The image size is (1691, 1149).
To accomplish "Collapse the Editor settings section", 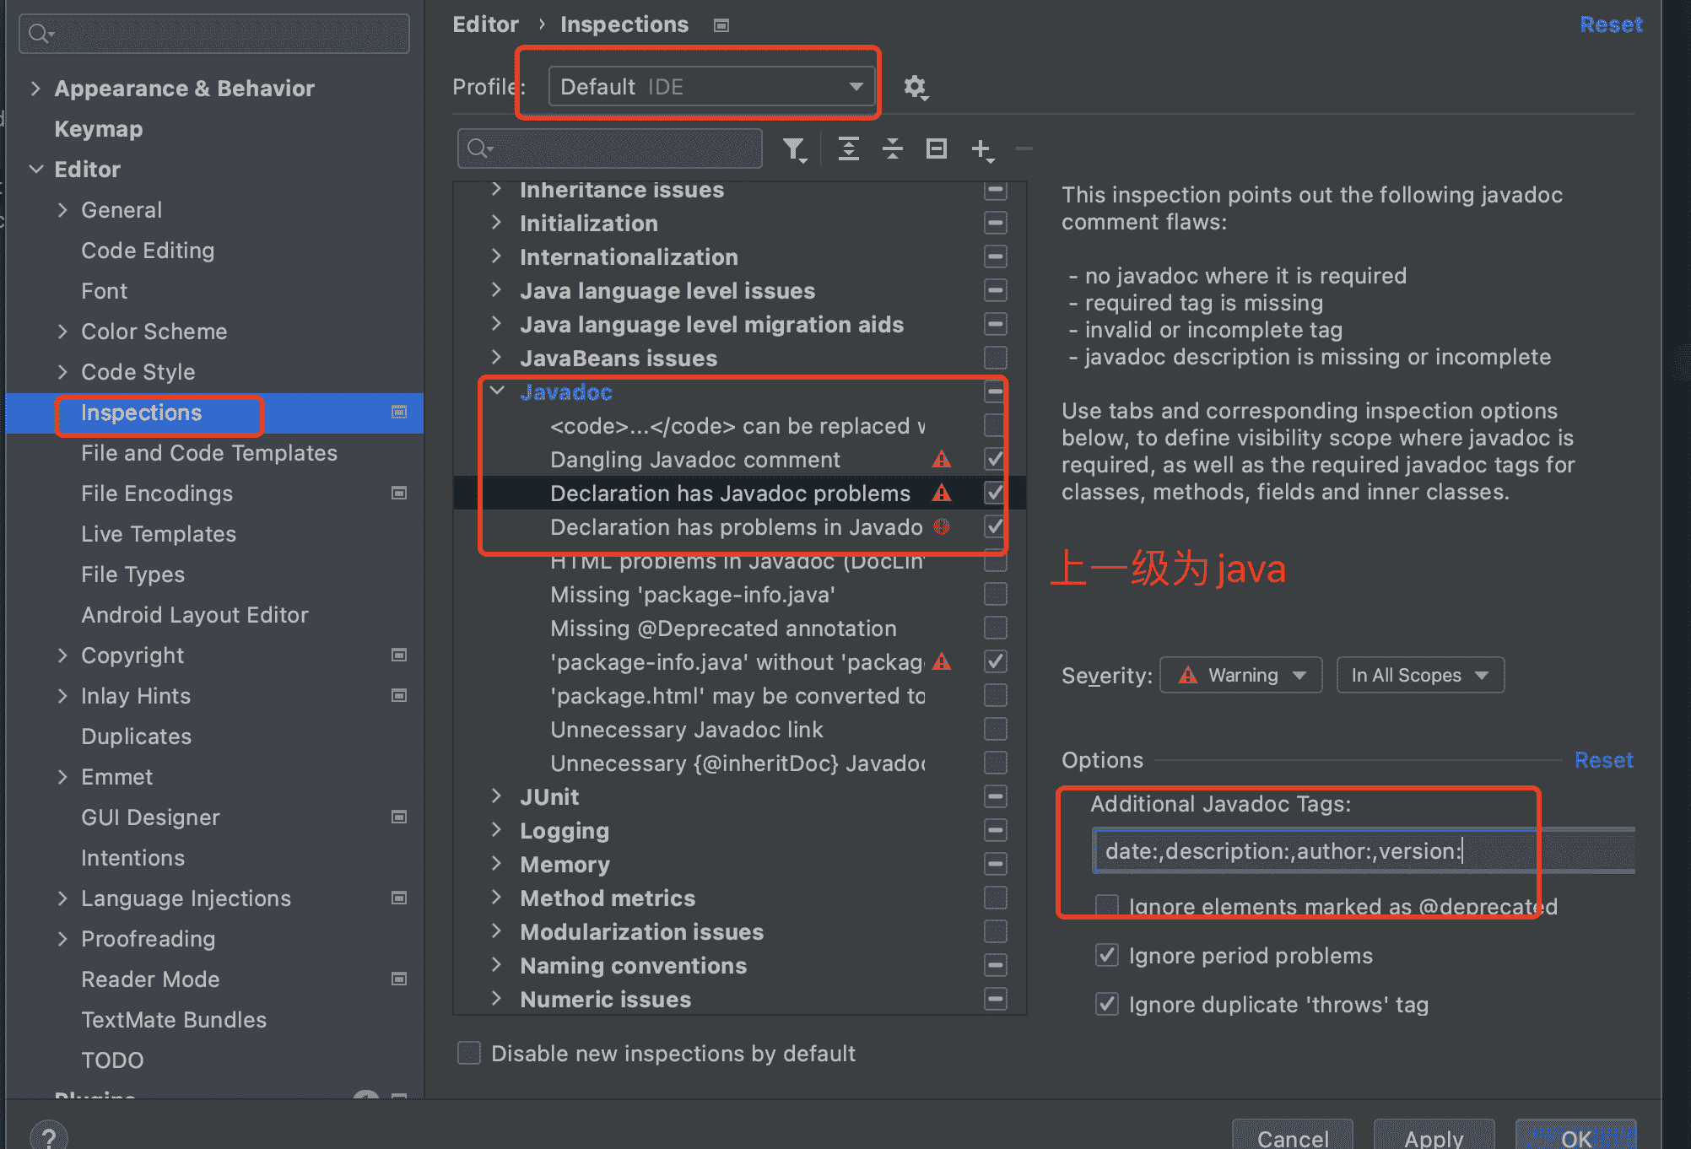I will [35, 169].
